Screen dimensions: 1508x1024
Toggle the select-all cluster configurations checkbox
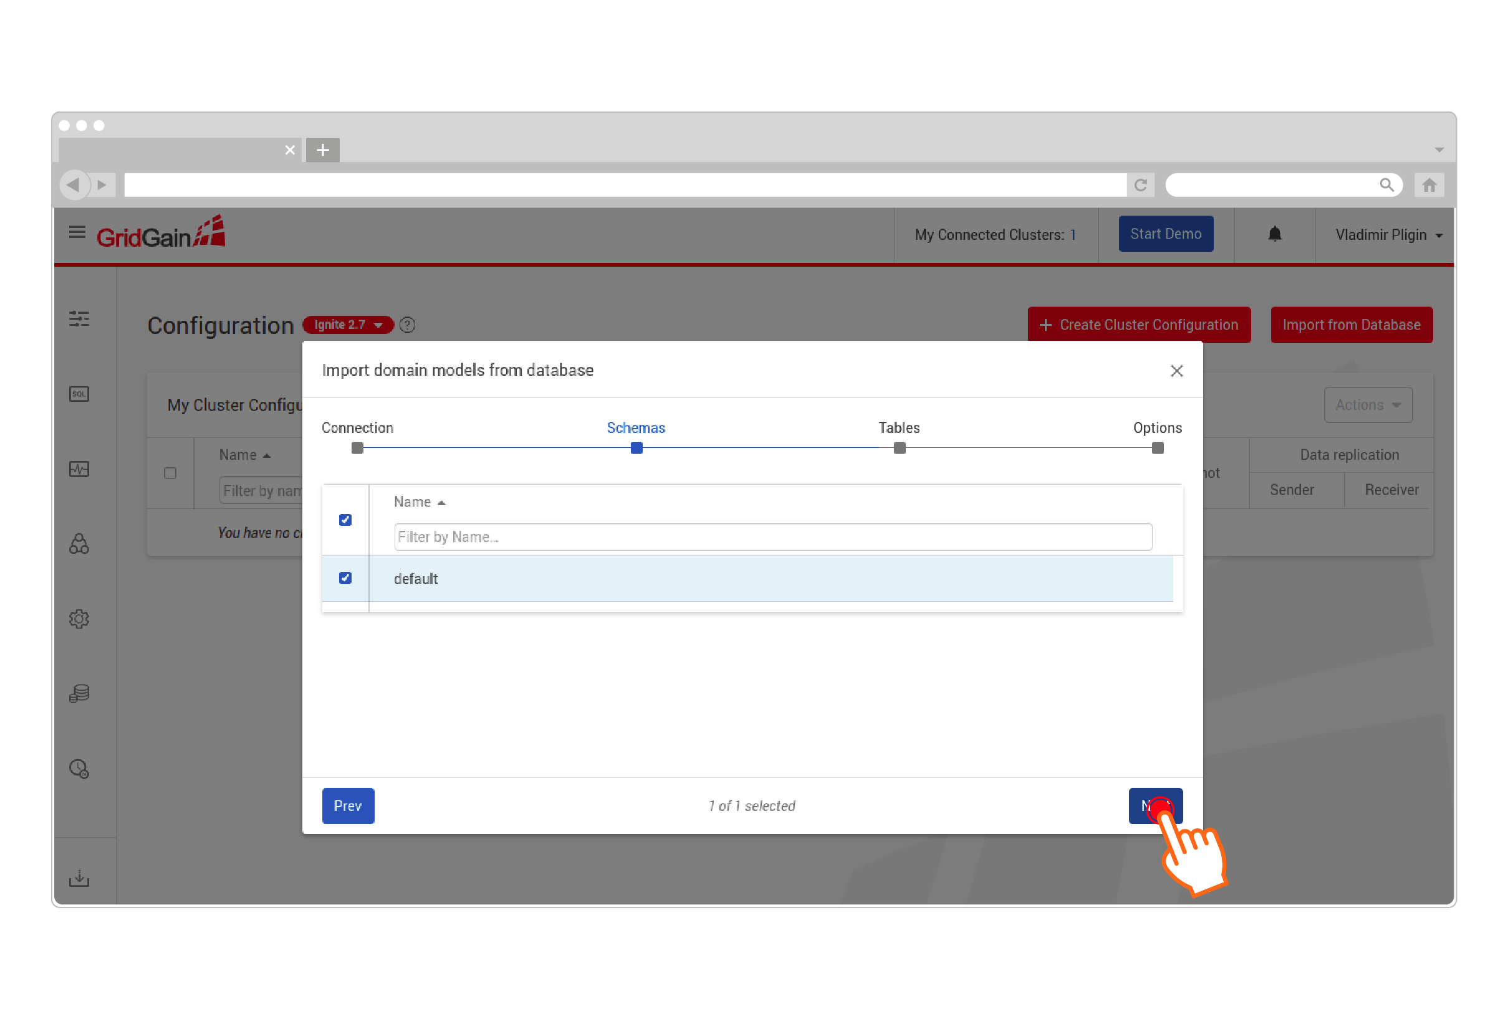click(x=170, y=473)
